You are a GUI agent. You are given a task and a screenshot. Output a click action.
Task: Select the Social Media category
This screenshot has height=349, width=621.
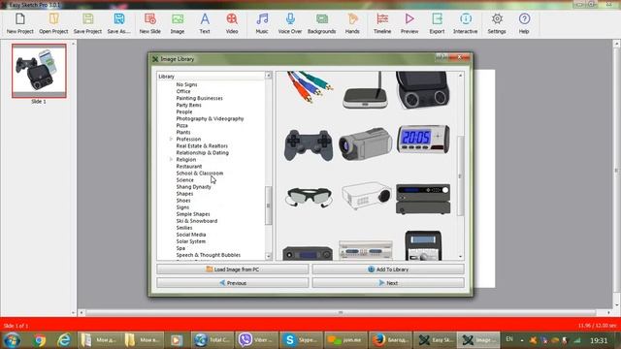(x=191, y=235)
